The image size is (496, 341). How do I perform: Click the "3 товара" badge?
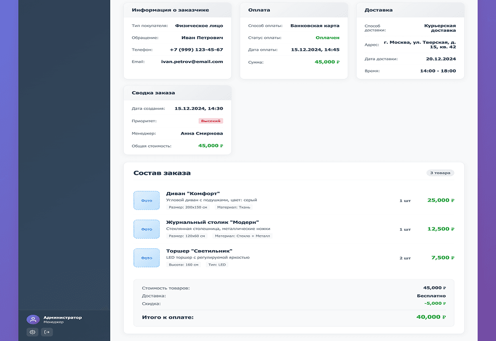440,173
